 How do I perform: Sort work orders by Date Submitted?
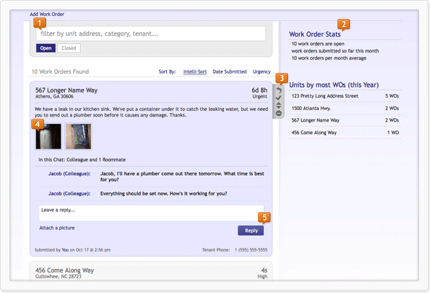pos(230,71)
